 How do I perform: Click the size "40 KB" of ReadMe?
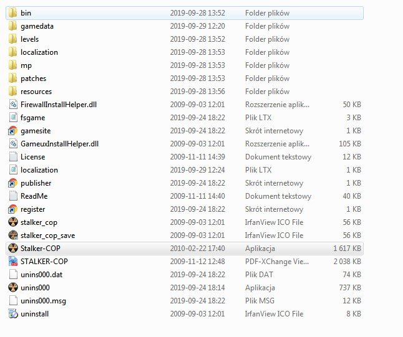(352, 196)
